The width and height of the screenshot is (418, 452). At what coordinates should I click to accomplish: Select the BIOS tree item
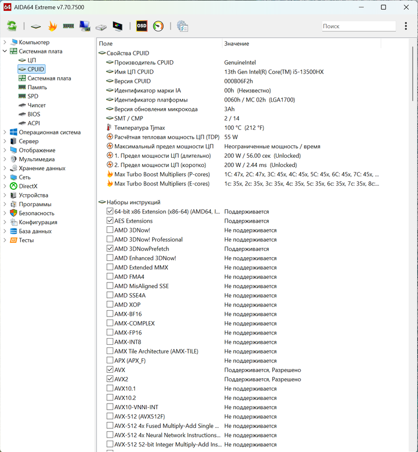pyautogui.click(x=34, y=114)
